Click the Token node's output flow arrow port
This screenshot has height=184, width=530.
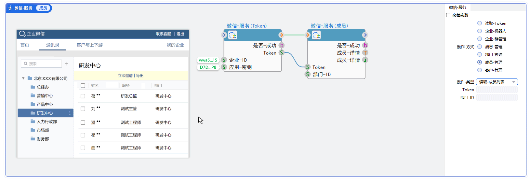(281, 35)
